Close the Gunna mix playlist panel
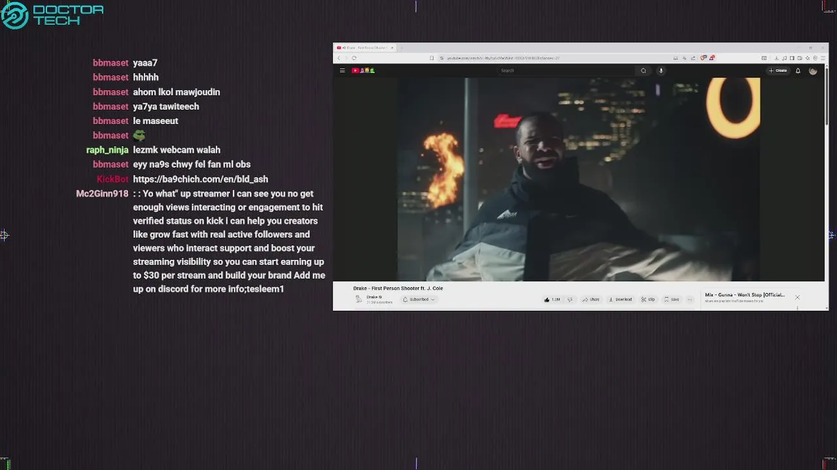 click(x=797, y=298)
